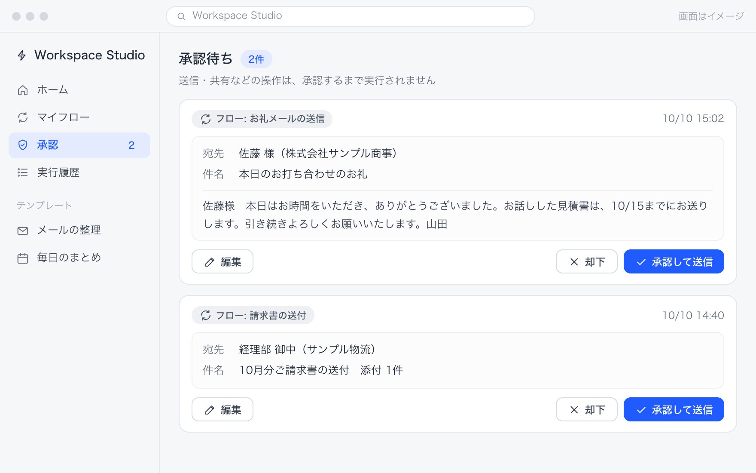The image size is (756, 473).
Task: Click the lightning bolt logo icon
Action: click(x=21, y=55)
